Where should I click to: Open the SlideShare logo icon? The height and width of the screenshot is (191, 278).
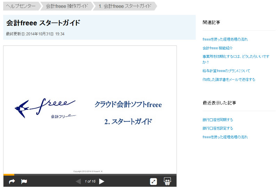167,181
